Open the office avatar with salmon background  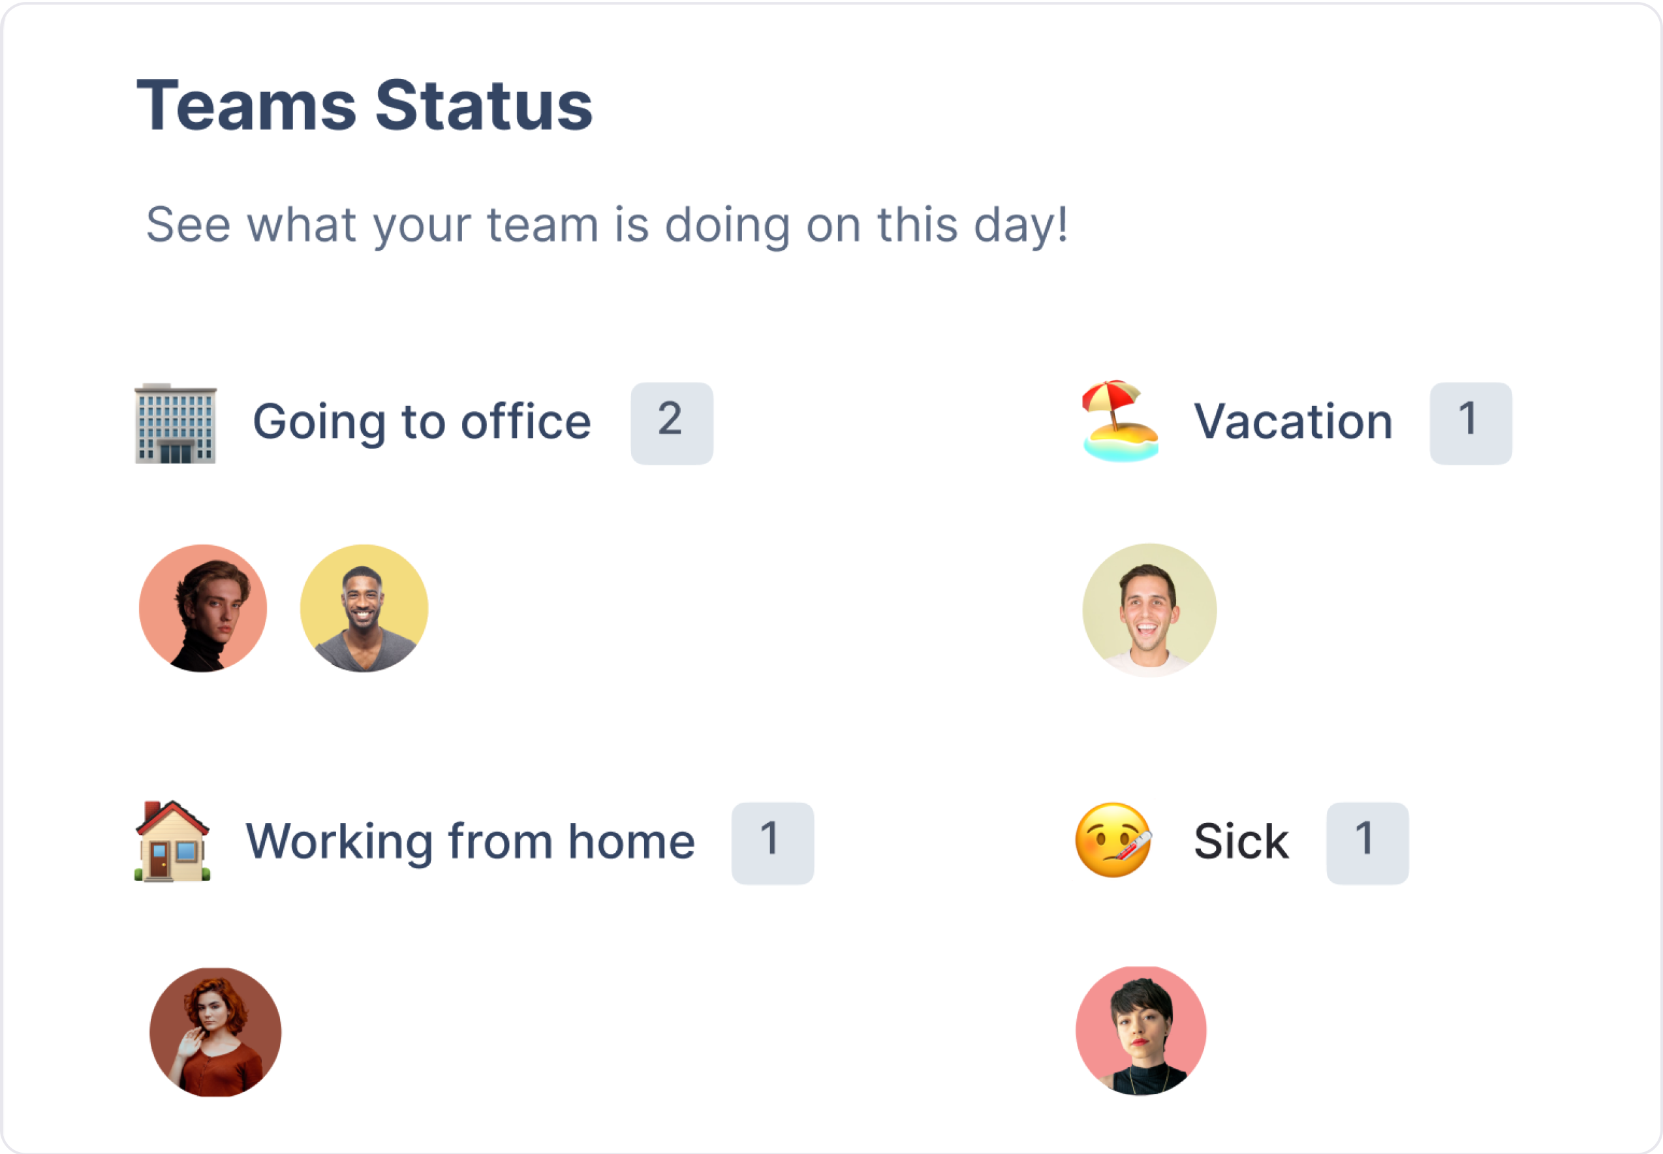(x=203, y=608)
